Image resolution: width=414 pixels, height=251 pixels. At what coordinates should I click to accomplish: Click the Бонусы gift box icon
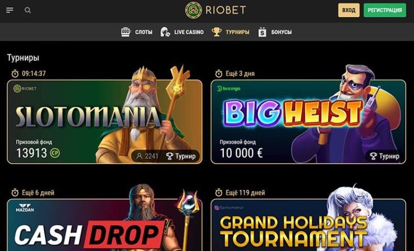coord(262,32)
